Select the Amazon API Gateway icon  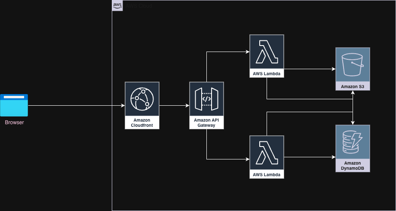point(206,99)
